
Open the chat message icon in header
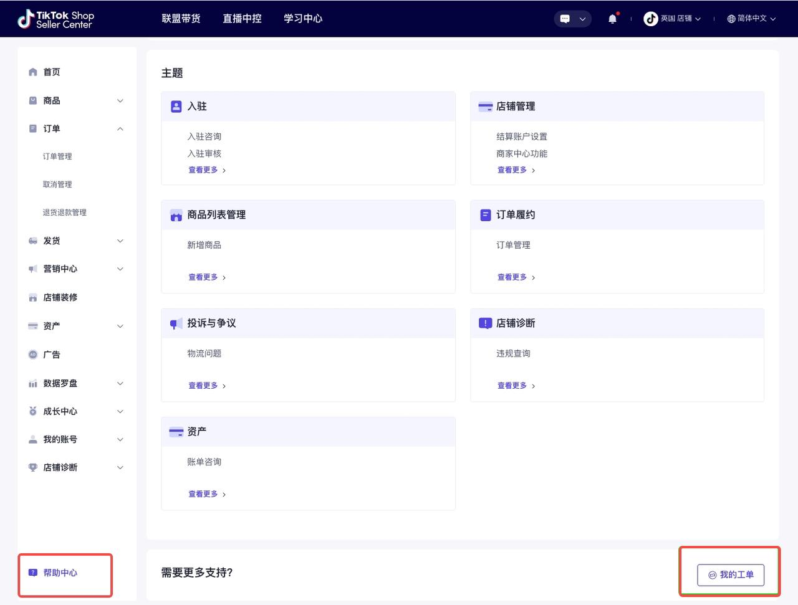(565, 19)
